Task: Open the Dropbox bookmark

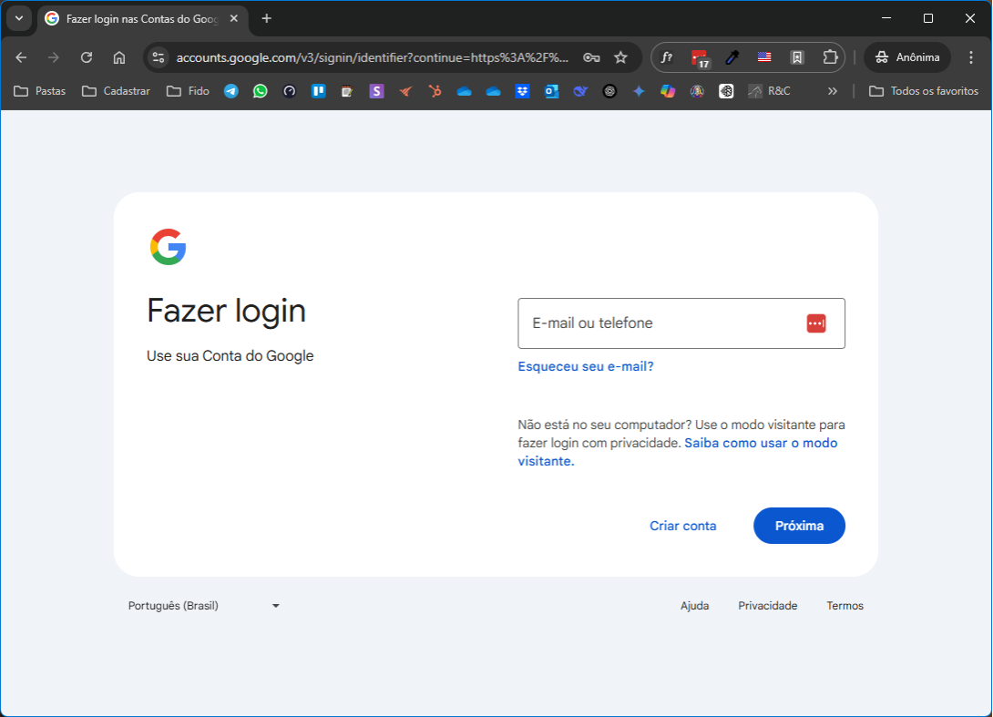Action: tap(522, 91)
